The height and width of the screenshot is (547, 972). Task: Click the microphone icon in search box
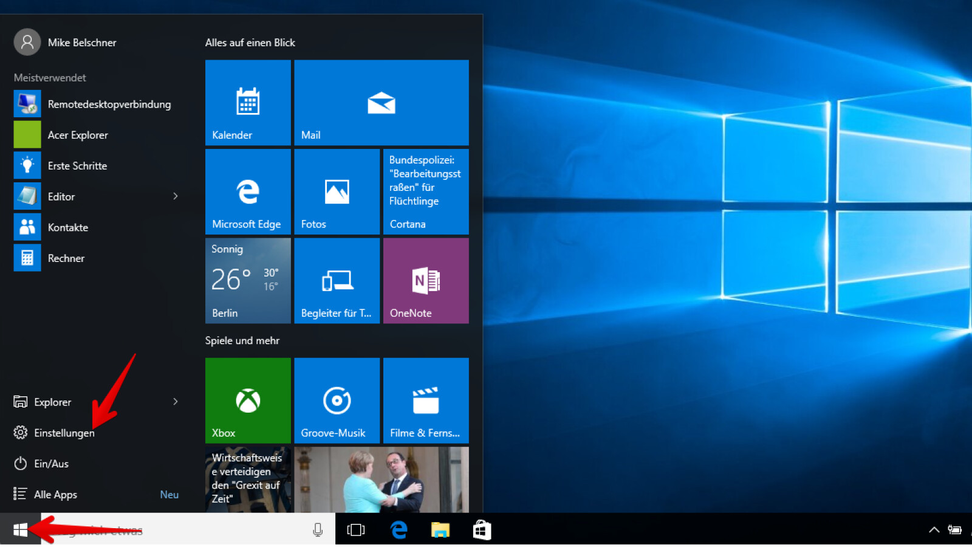[x=318, y=530]
